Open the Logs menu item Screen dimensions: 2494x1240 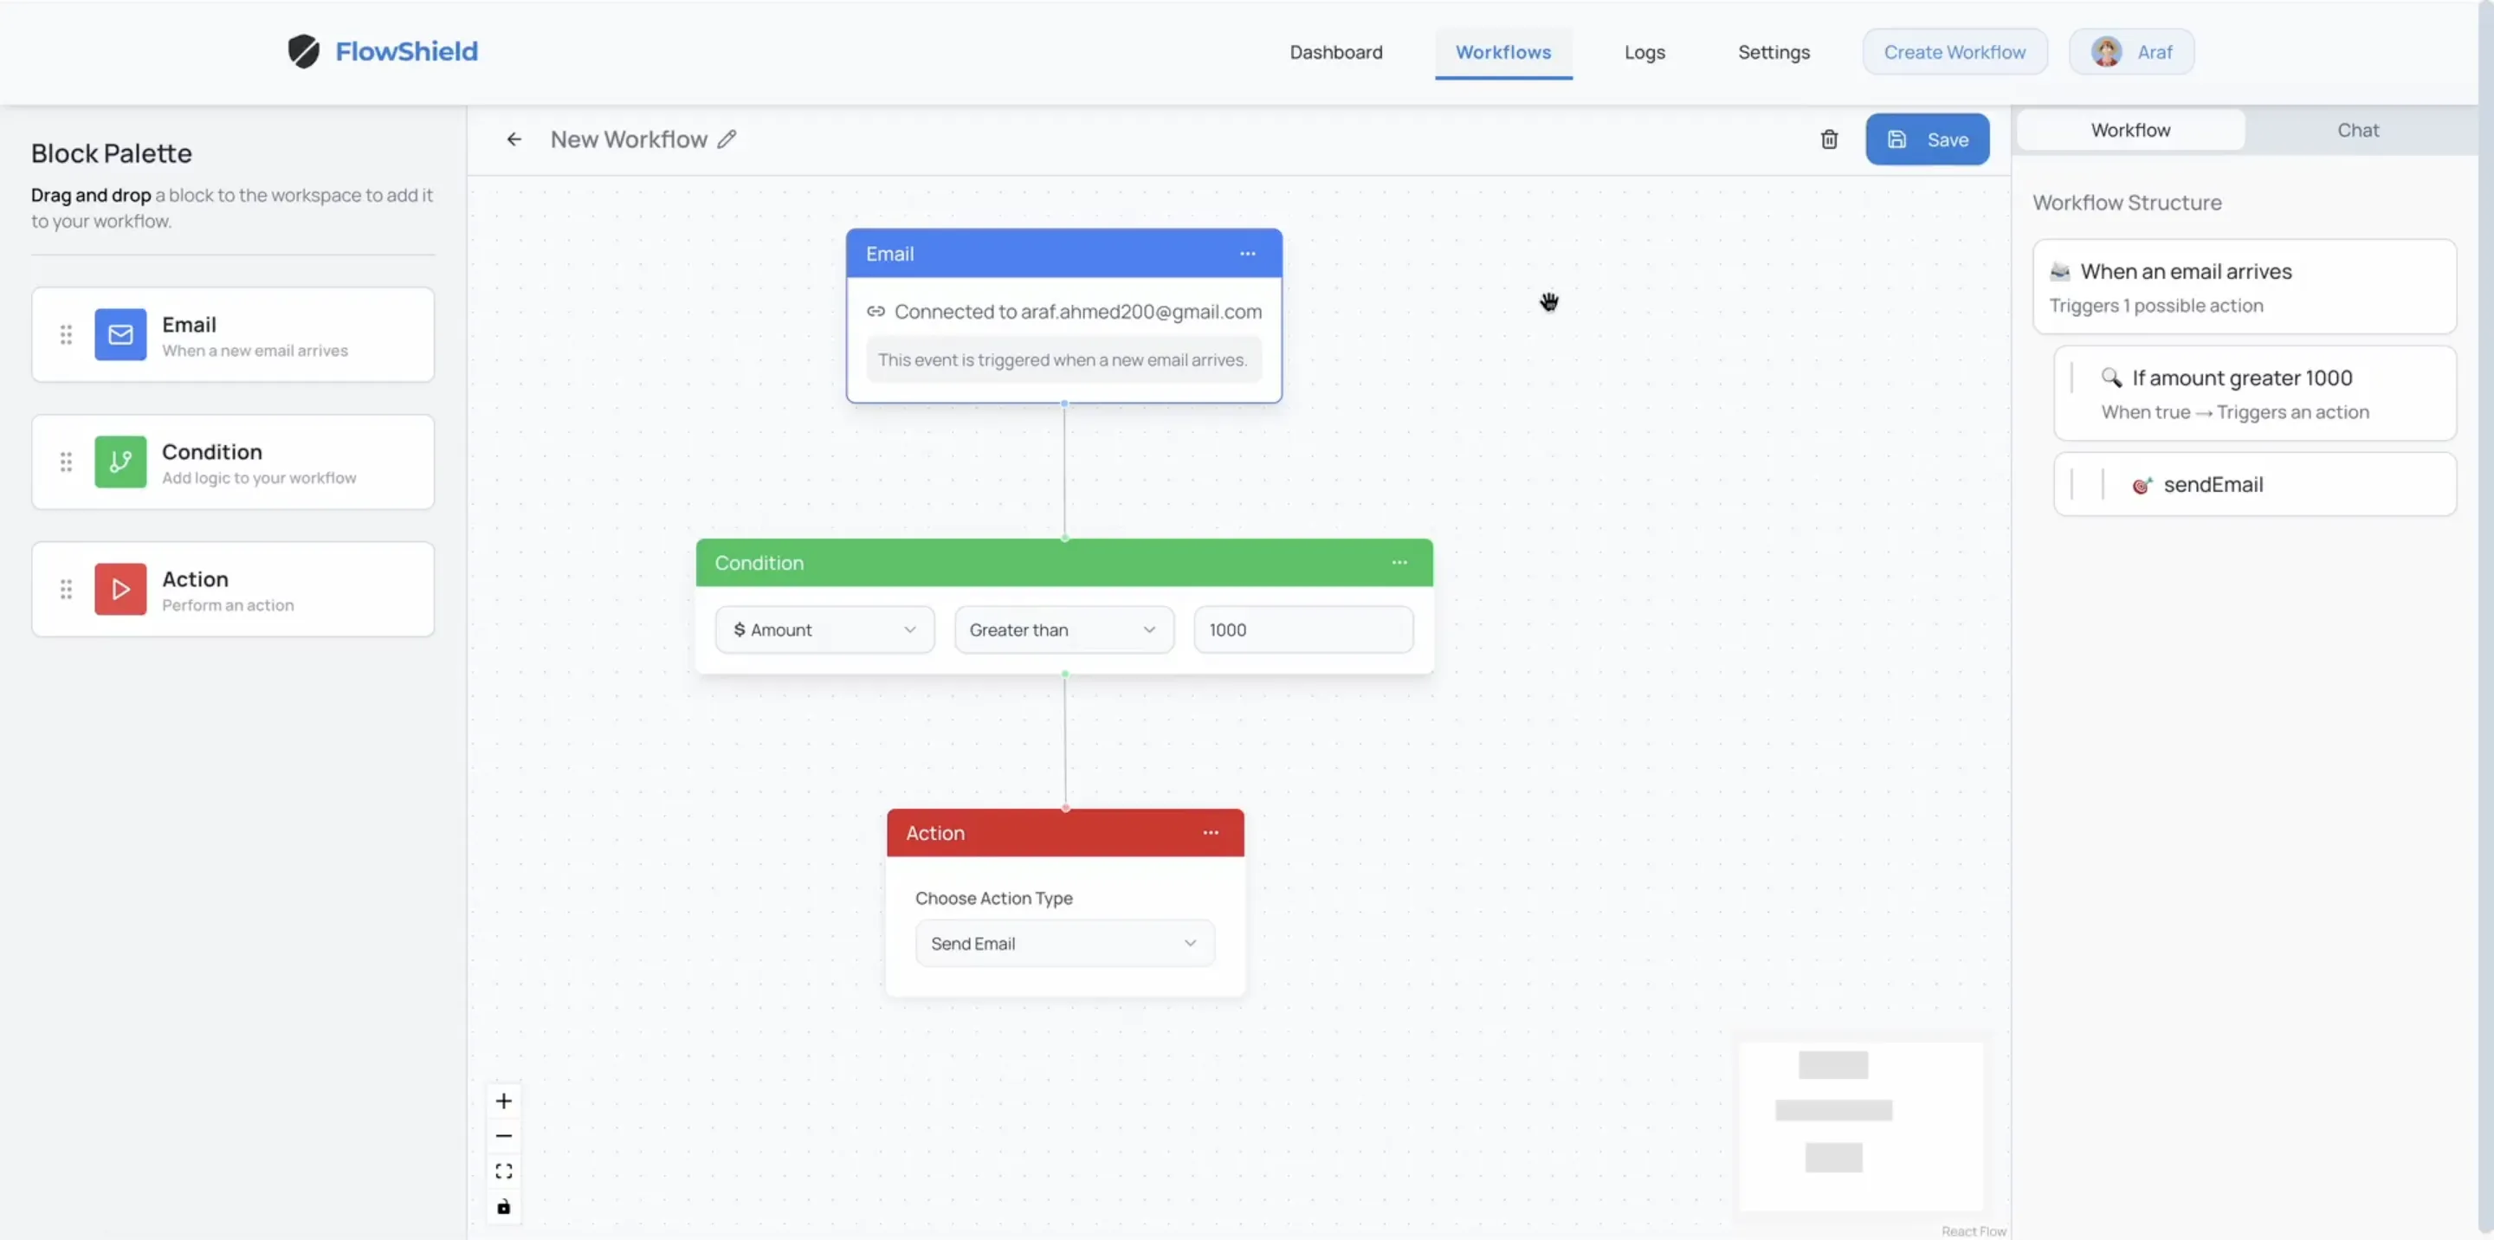1644,52
